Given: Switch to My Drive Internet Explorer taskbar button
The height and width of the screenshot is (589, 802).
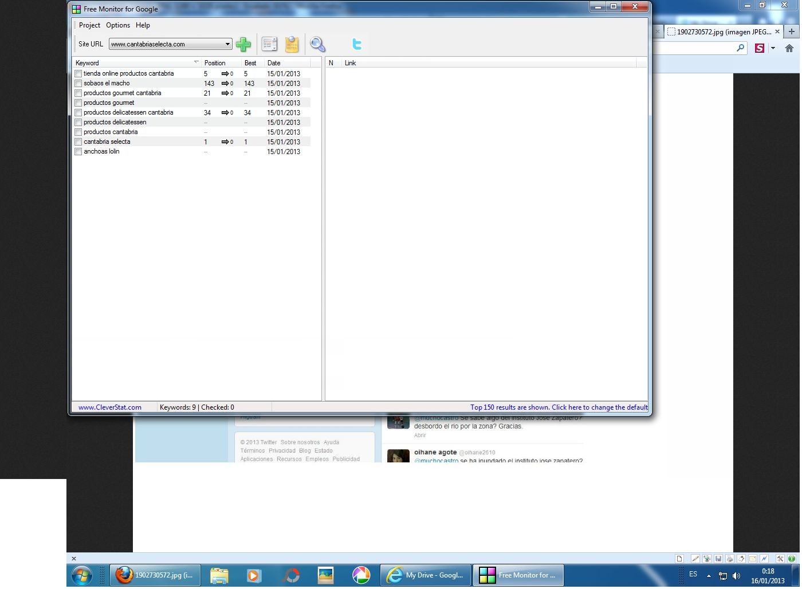Looking at the screenshot, I should (x=426, y=575).
